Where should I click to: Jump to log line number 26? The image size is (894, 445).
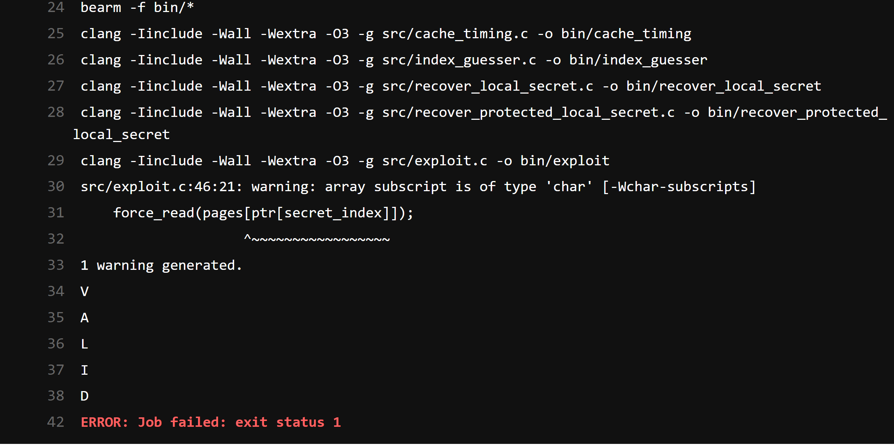(x=56, y=60)
